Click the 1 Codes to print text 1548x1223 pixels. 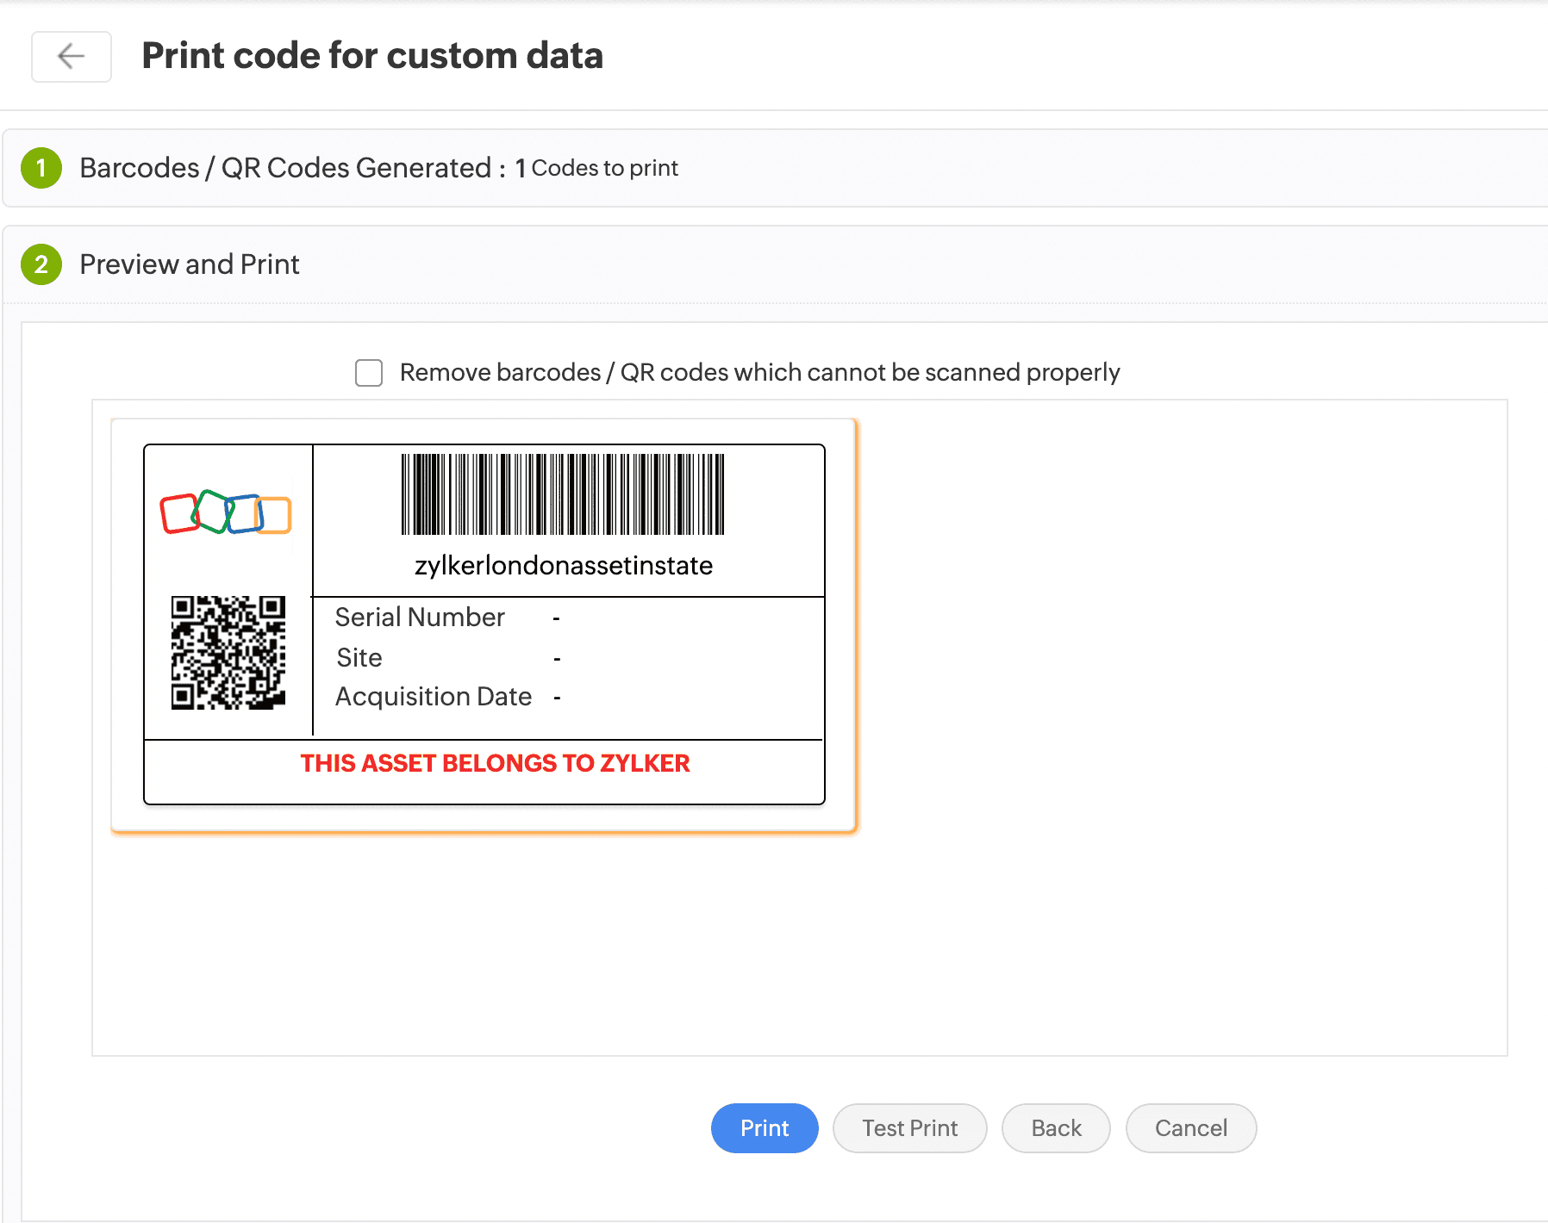(x=596, y=168)
